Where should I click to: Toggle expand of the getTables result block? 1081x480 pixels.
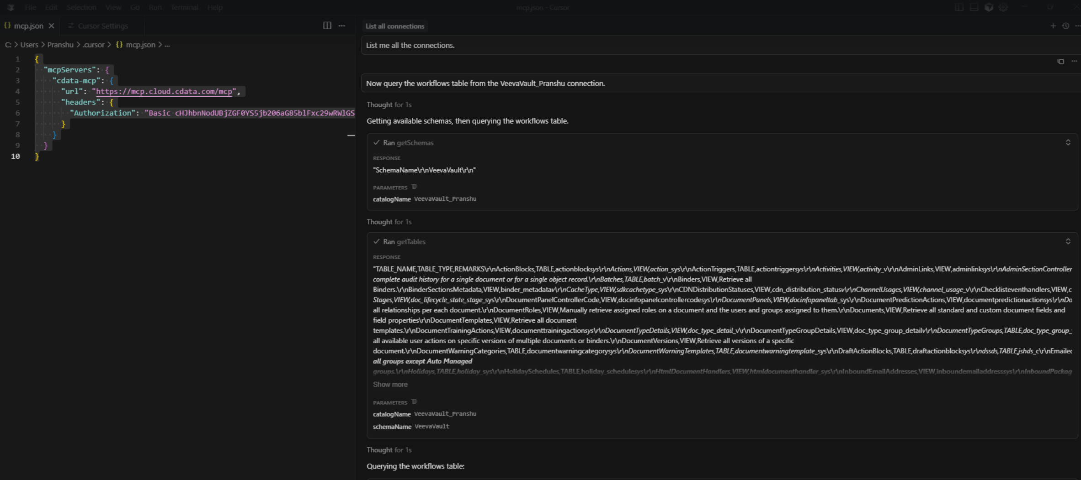[x=1068, y=241]
